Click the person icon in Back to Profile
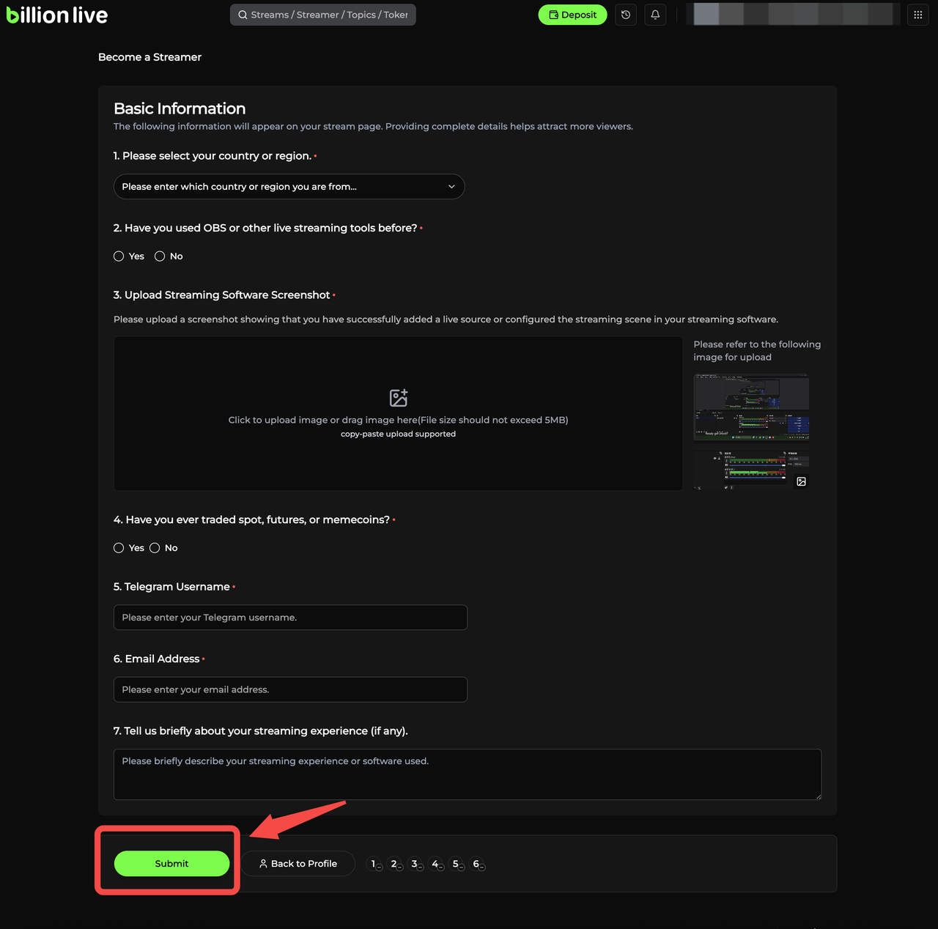 pos(263,864)
